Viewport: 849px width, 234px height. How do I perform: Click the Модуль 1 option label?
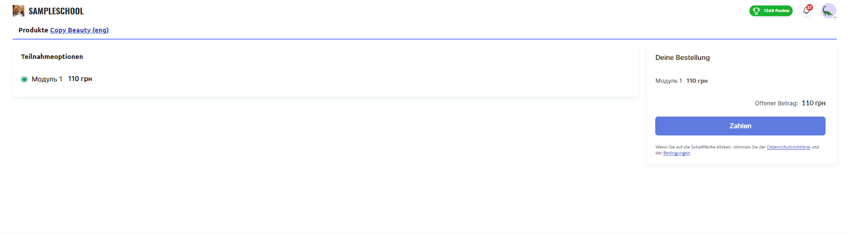click(47, 79)
